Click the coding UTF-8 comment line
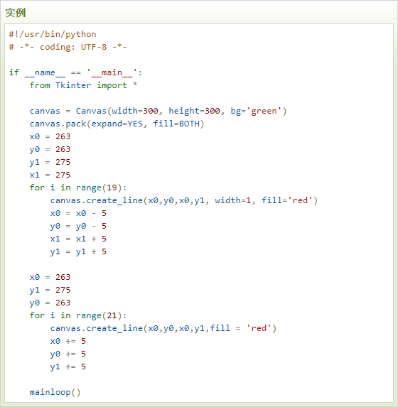 point(68,47)
